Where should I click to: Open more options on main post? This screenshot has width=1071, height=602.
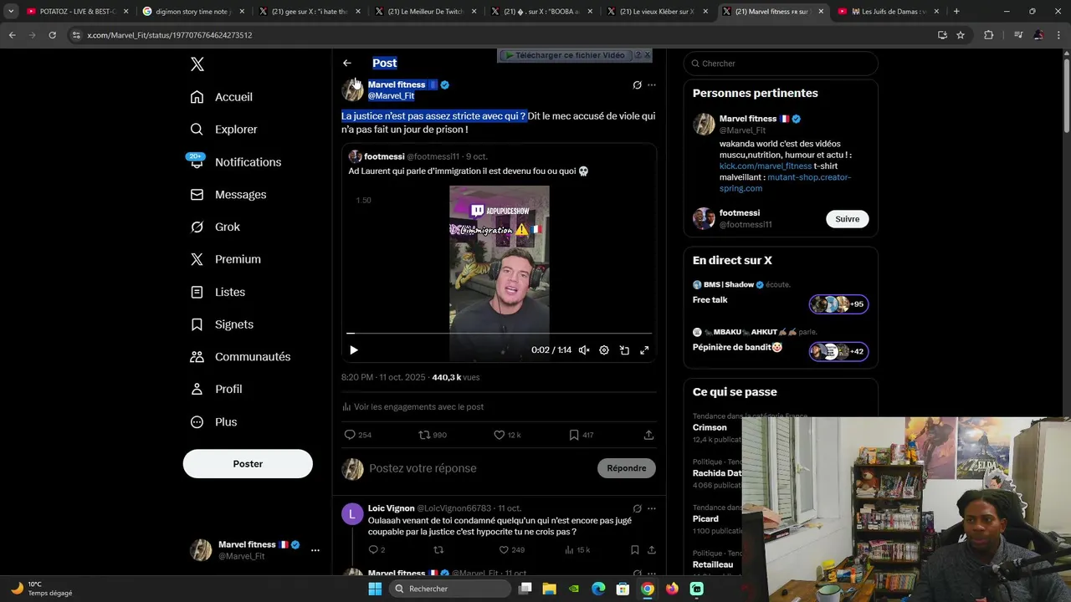pyautogui.click(x=652, y=85)
